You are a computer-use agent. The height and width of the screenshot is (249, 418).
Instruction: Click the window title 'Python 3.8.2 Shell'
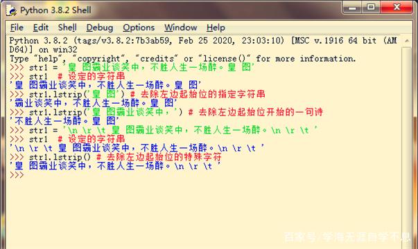(x=55, y=10)
